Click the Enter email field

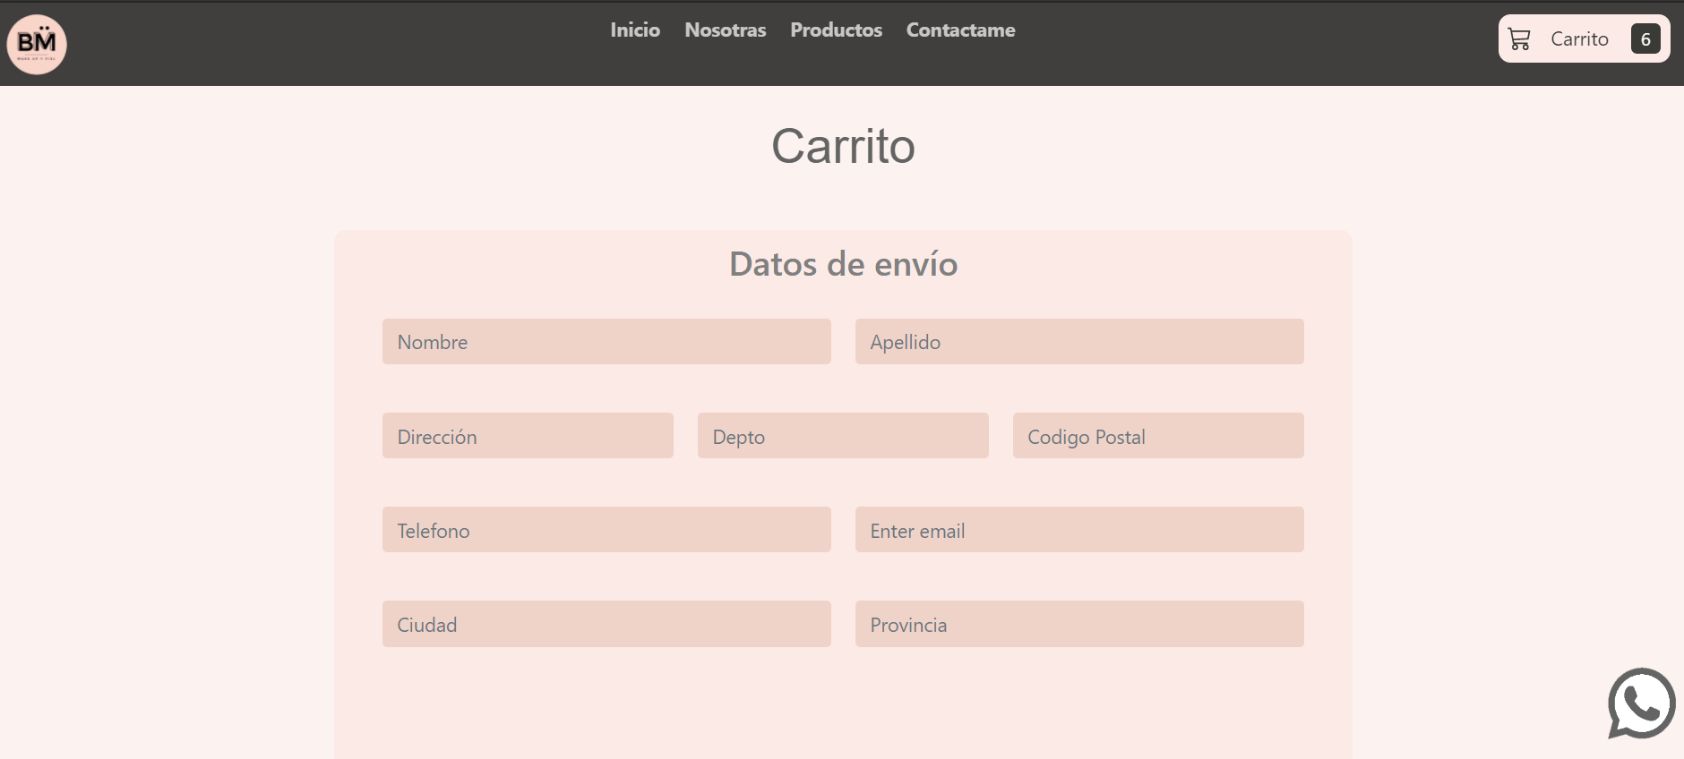tap(1078, 530)
